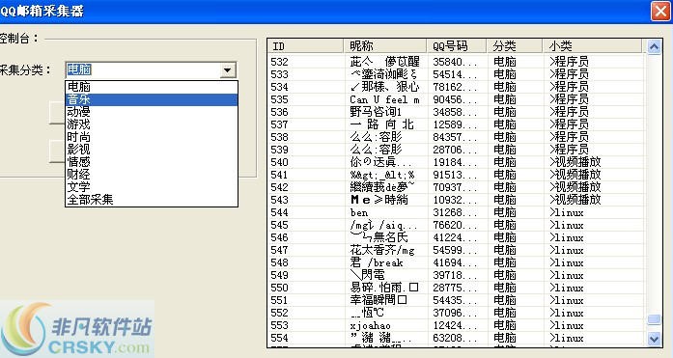Image resolution: width=673 pixels, height=358 pixels.
Task: Close the QQ邮箱采集器 window
Action: [x=660, y=11]
